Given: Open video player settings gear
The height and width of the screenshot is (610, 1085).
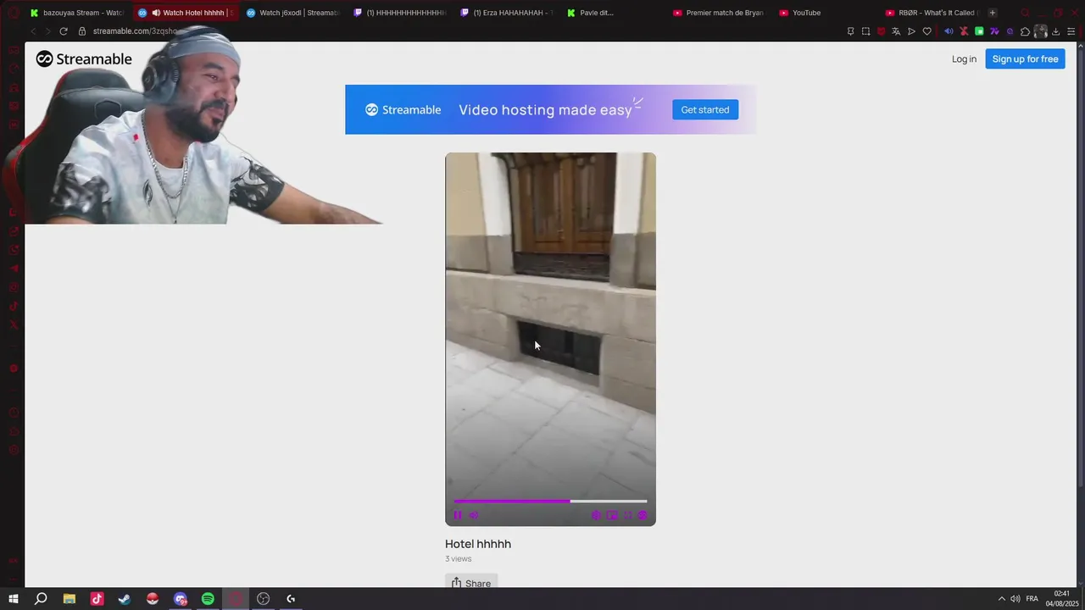Looking at the screenshot, I should (596, 515).
